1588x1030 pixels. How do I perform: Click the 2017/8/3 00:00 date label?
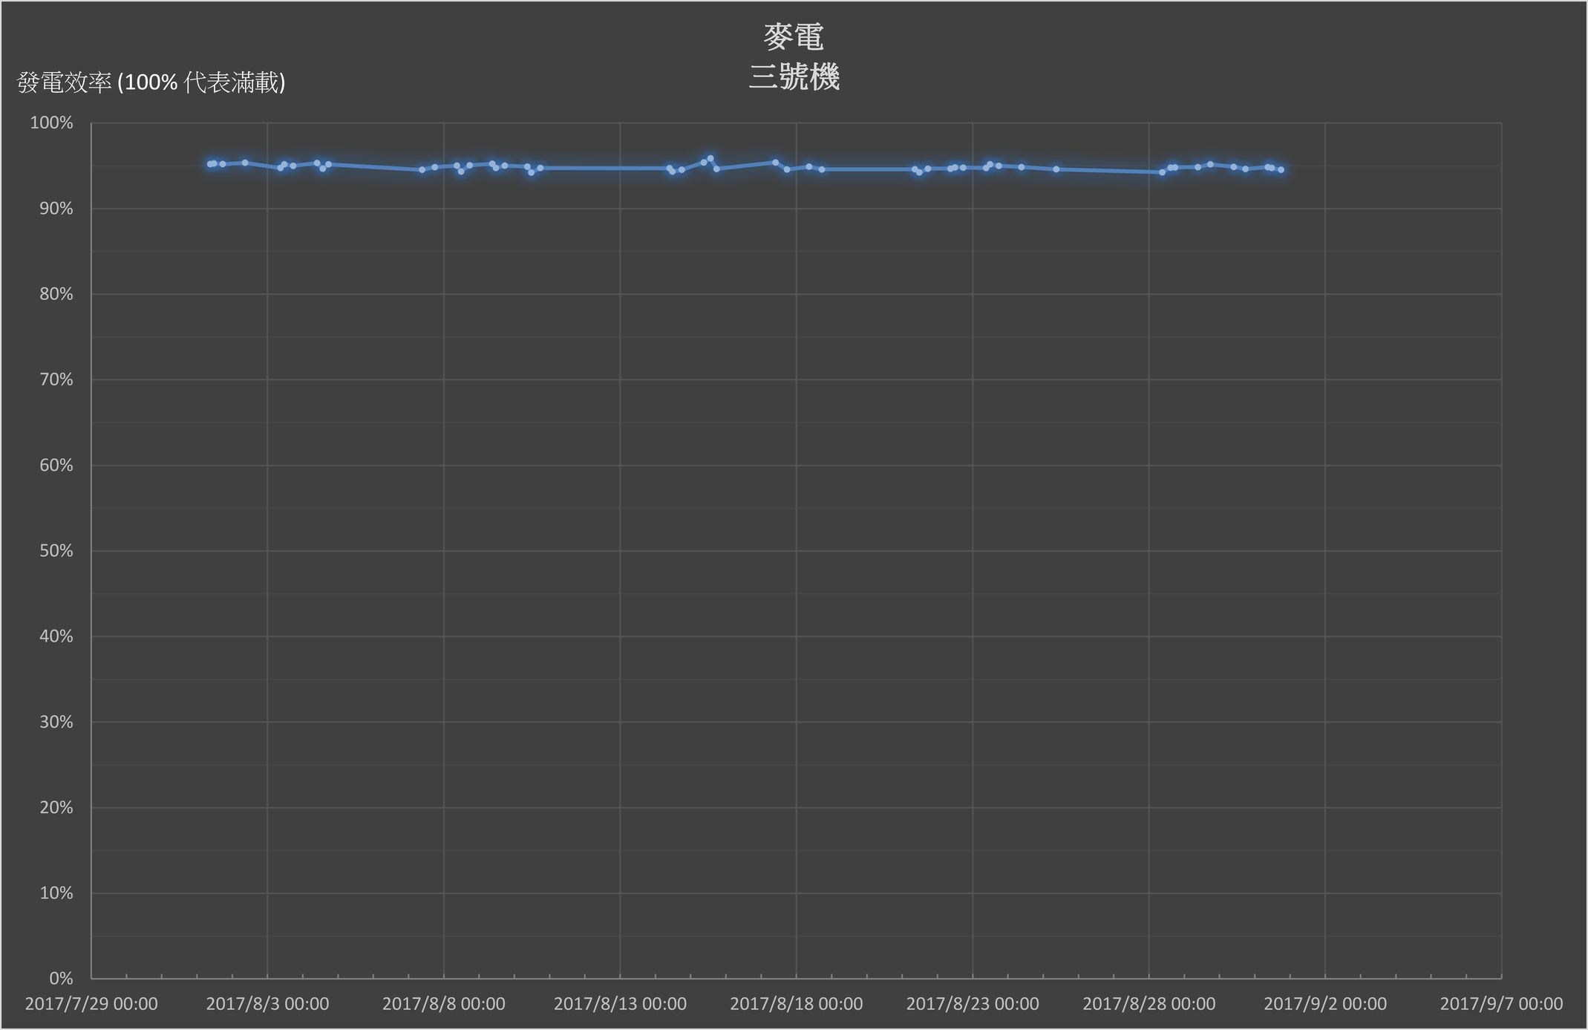coord(267,1004)
